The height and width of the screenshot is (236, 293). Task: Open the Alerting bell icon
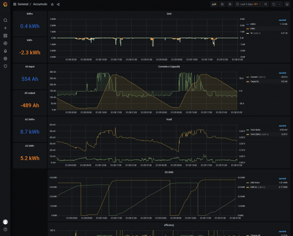coord(5,51)
